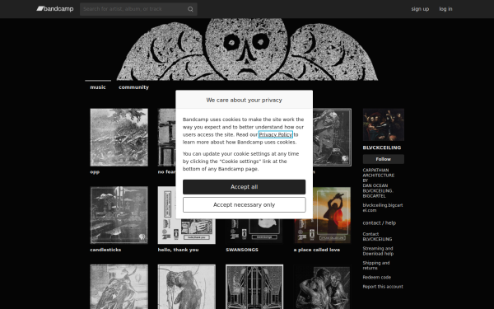The height and width of the screenshot is (309, 494).
Task: Click the BLVCKCEILING artist name text
Action: tap(382, 147)
